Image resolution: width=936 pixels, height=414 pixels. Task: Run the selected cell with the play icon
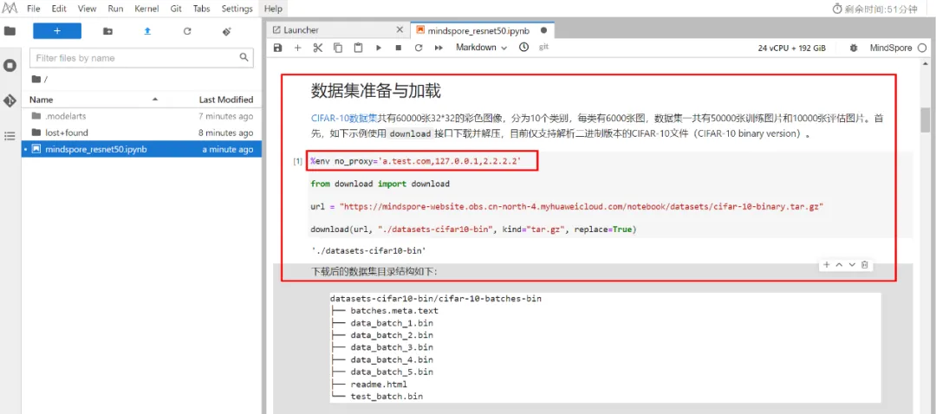pos(379,48)
